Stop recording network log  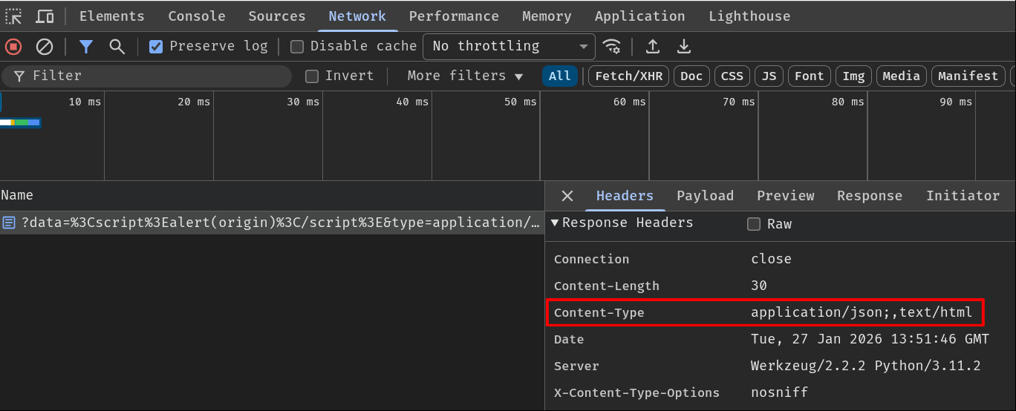coord(13,47)
